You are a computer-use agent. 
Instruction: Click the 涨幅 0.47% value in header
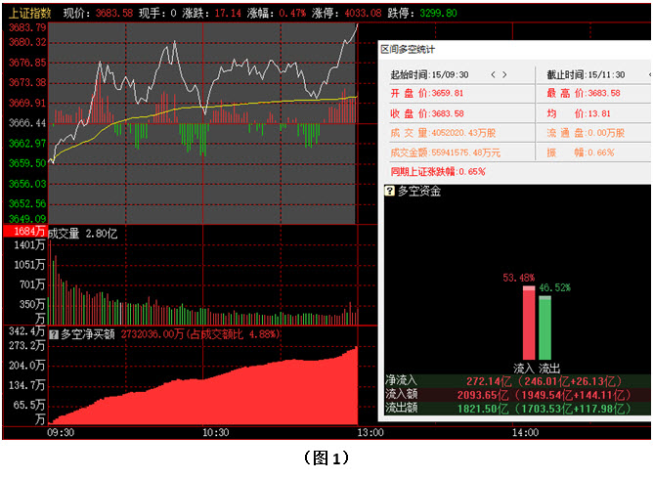pyautogui.click(x=292, y=14)
